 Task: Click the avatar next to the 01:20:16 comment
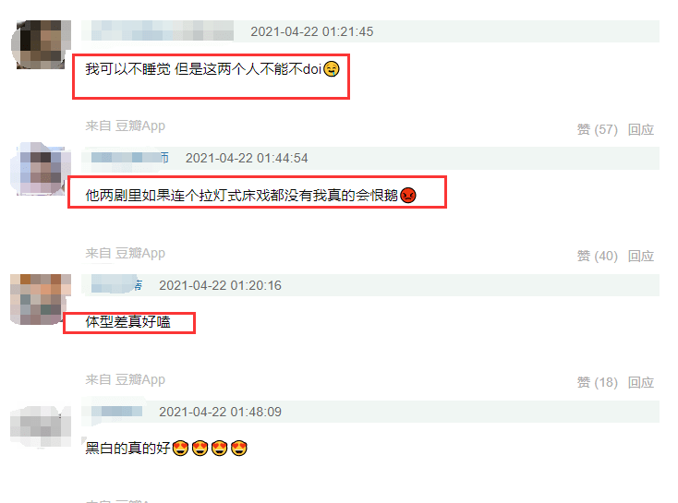[x=41, y=299]
